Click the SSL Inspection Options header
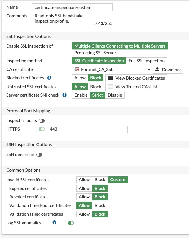This screenshot has width=189, height=238. coord(28,36)
